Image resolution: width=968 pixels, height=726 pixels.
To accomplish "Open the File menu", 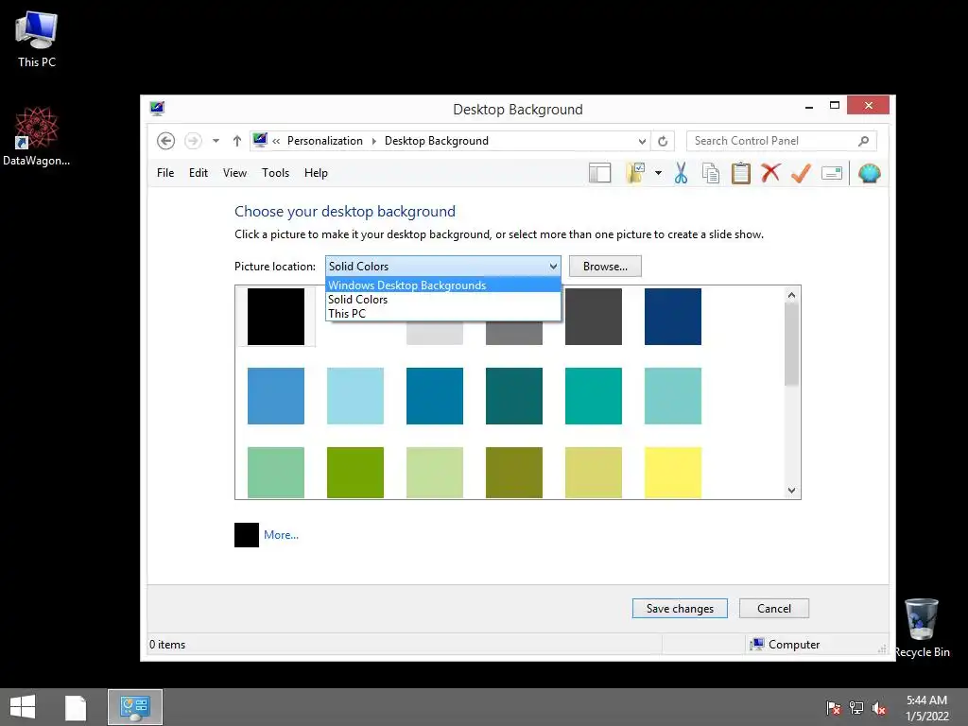I will point(164,173).
